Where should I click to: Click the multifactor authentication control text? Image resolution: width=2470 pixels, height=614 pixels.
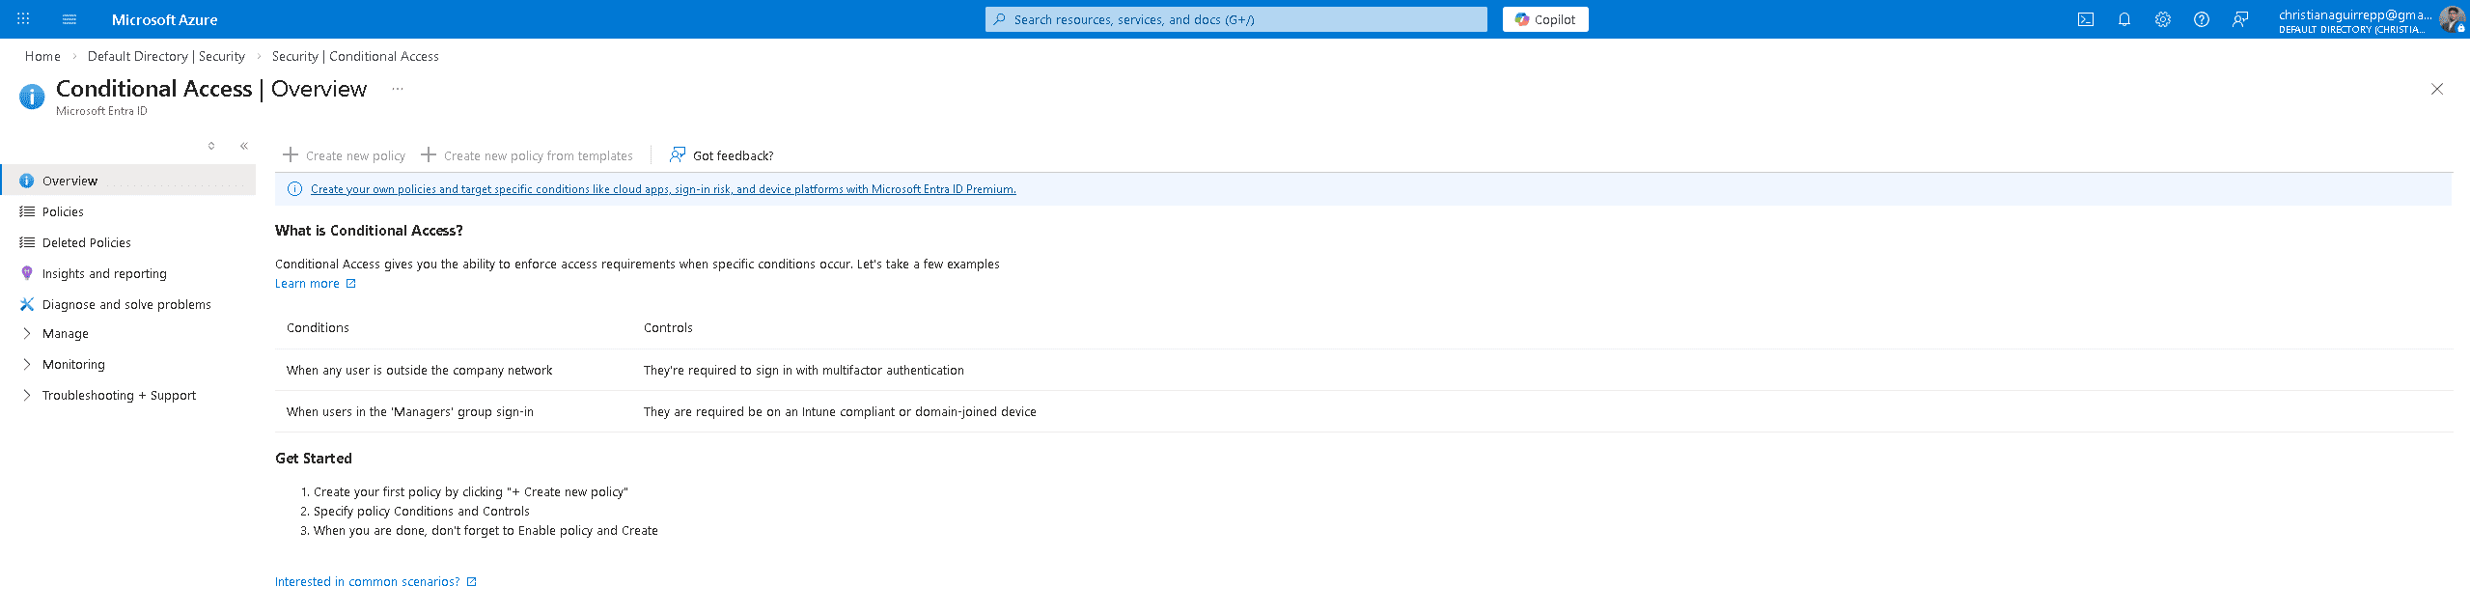(804, 371)
